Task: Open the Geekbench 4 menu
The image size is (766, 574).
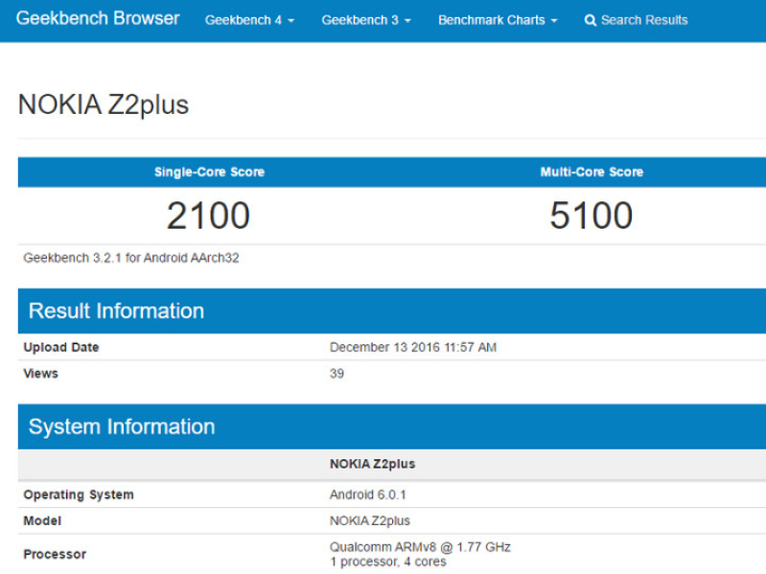Action: 249,20
